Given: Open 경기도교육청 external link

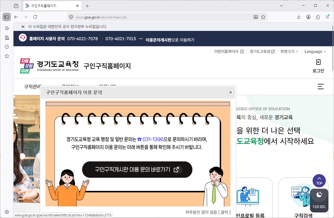Looking at the screenshot, I should (x=262, y=52).
